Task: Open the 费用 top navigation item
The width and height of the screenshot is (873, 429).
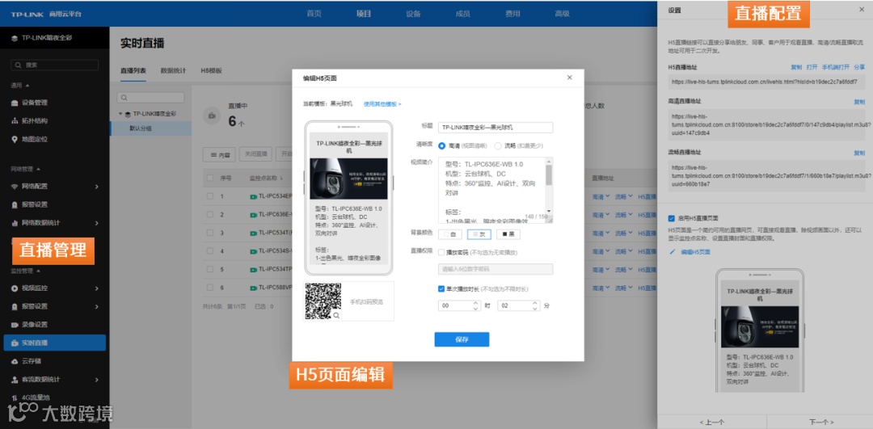Action: click(x=512, y=14)
